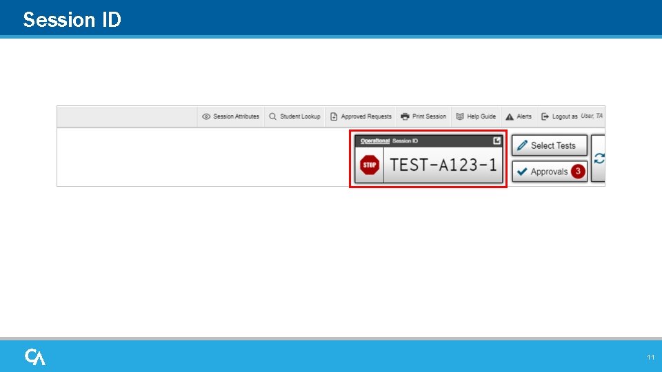This screenshot has width=662, height=372.
Task: Open Approved Requests
Action: point(361,116)
